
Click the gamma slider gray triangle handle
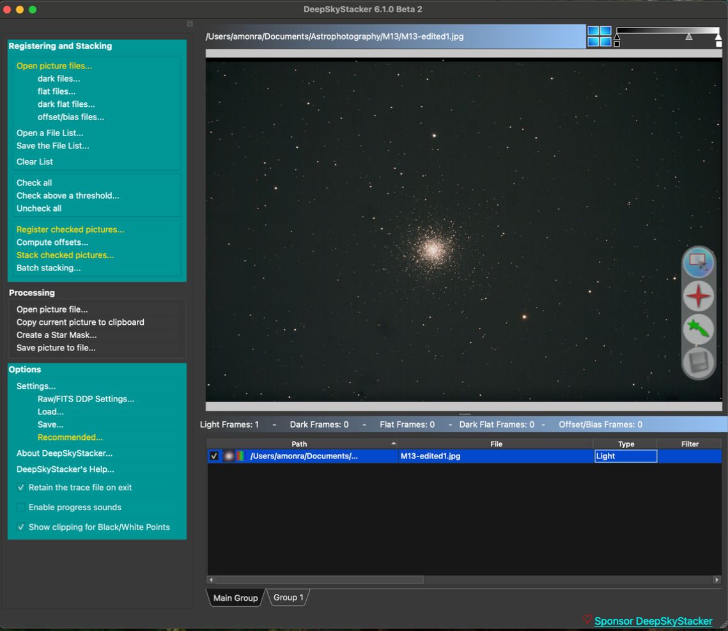[x=689, y=36]
